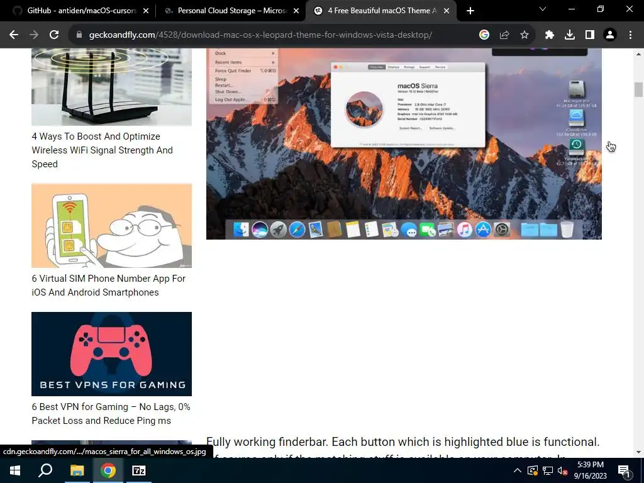Open Chrome three-dot menu

click(x=630, y=35)
